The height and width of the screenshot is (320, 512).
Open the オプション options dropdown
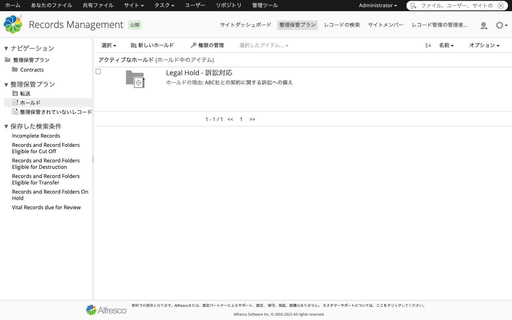coord(484,46)
